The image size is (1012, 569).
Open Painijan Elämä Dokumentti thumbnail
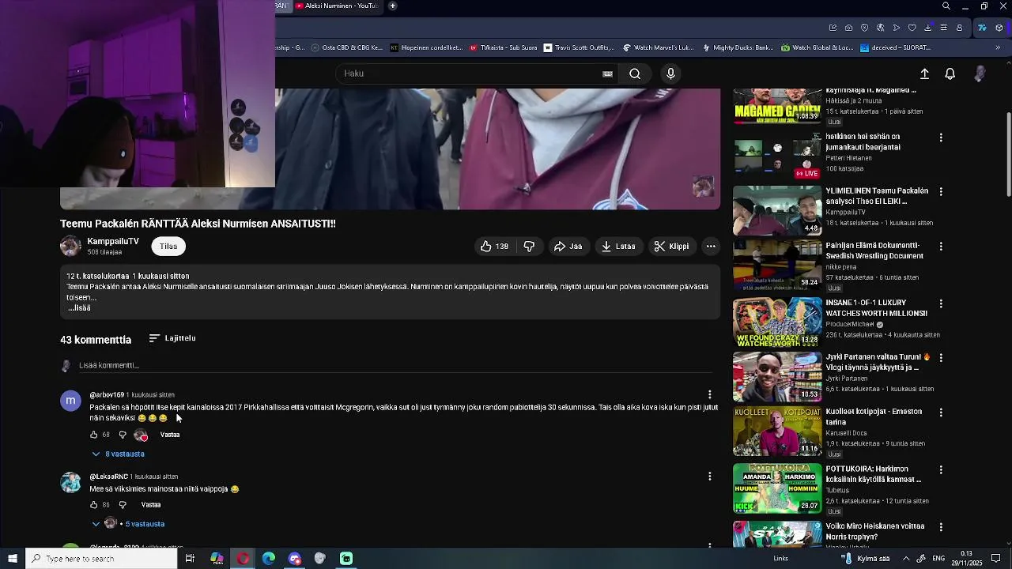click(777, 266)
